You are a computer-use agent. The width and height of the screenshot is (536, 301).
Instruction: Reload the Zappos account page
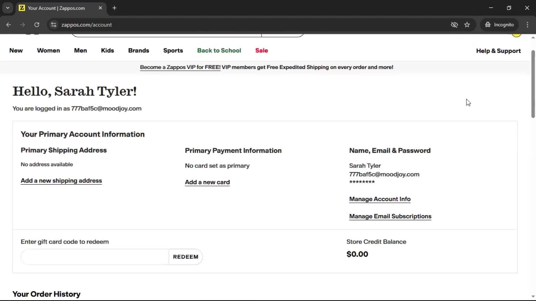tap(37, 25)
